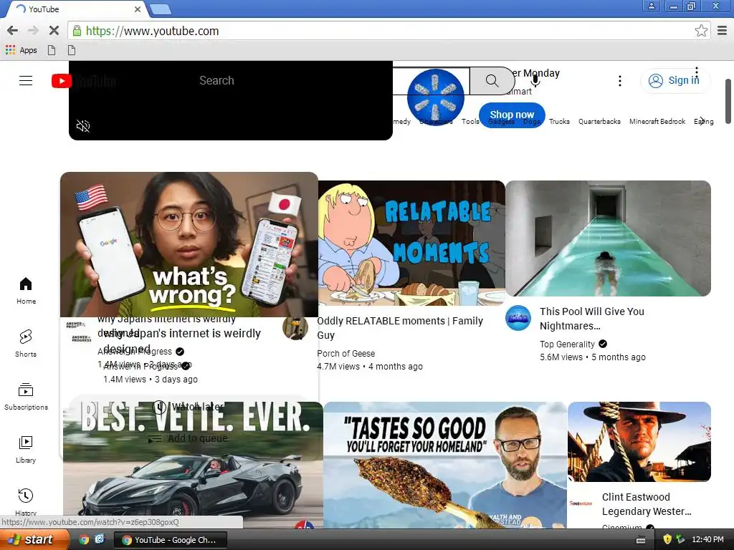Open Subscriptions in sidebar
734x550 pixels.
[x=26, y=396]
